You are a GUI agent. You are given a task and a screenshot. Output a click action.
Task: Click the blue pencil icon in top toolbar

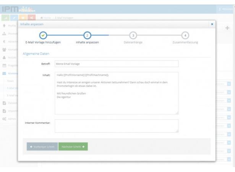13,18
